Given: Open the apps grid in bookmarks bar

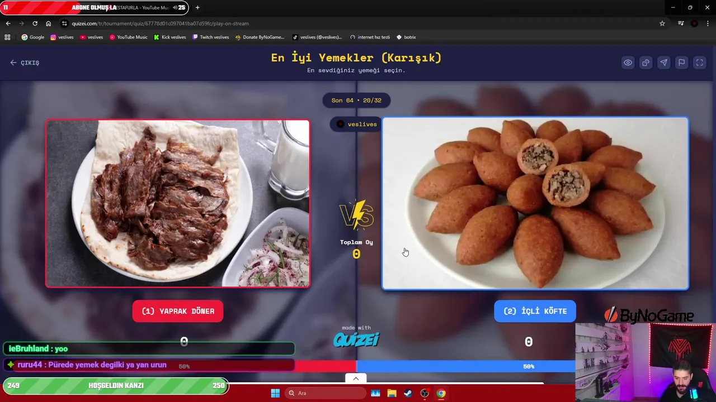Looking at the screenshot, I should pyautogui.click(x=7, y=37).
